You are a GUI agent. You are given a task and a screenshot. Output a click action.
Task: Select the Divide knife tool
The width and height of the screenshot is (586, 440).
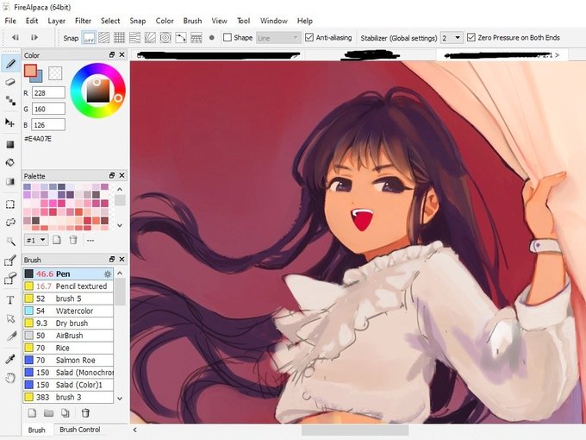(x=10, y=336)
